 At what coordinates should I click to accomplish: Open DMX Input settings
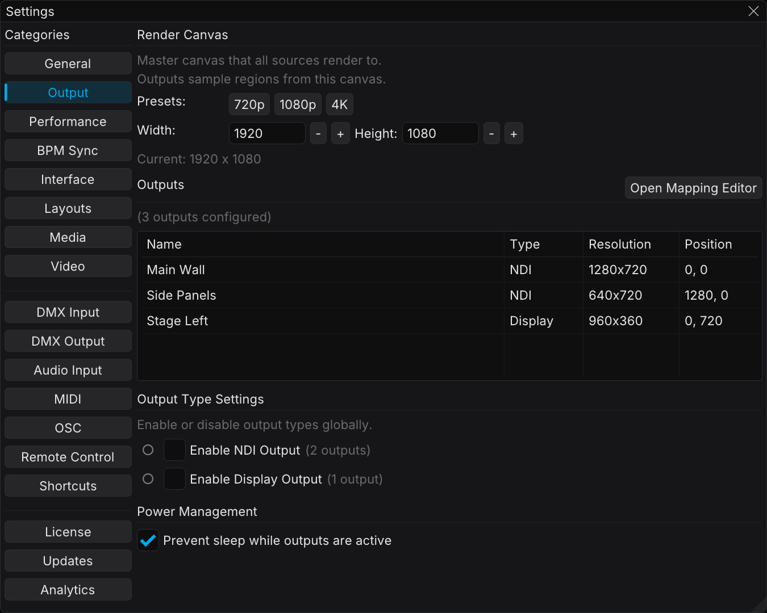(x=68, y=312)
